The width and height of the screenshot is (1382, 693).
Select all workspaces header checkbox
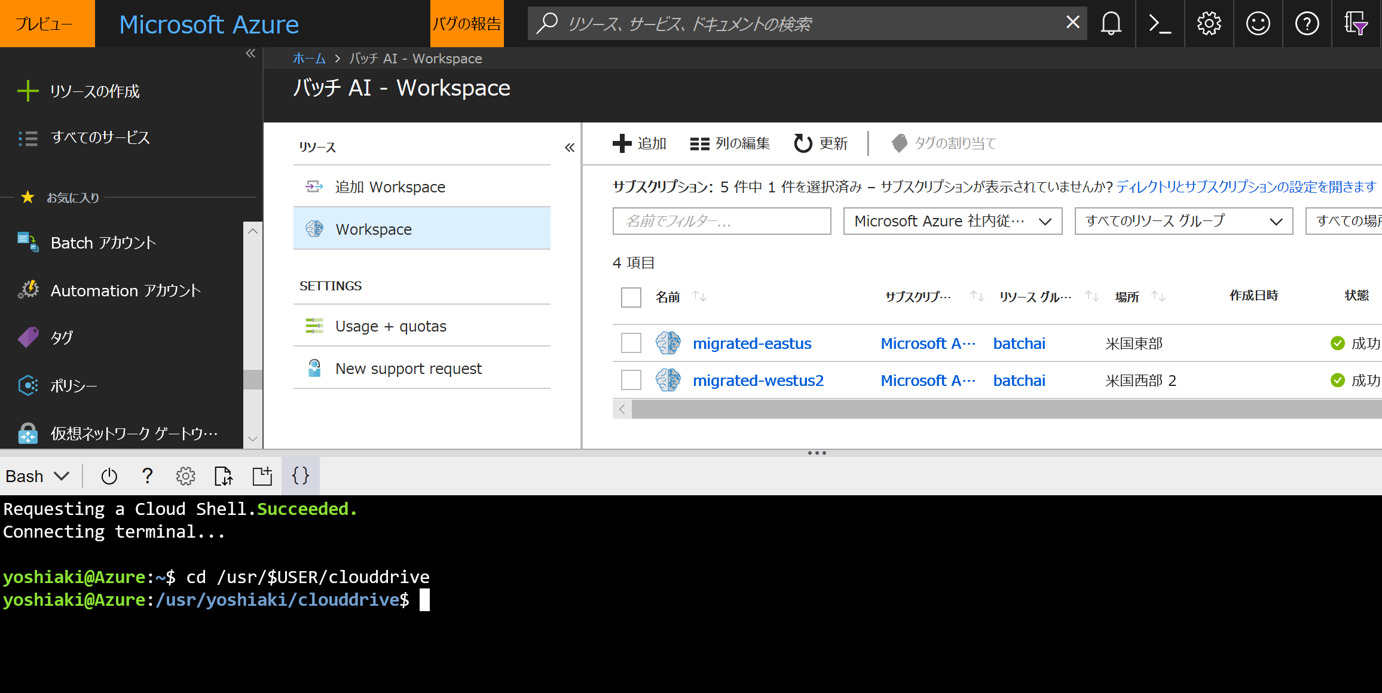click(631, 297)
